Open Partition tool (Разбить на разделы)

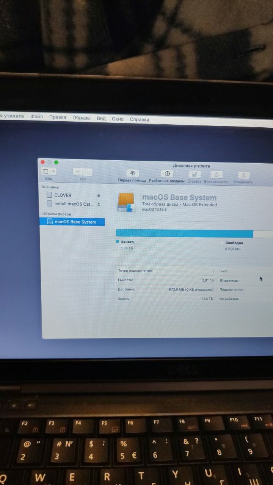click(x=167, y=174)
